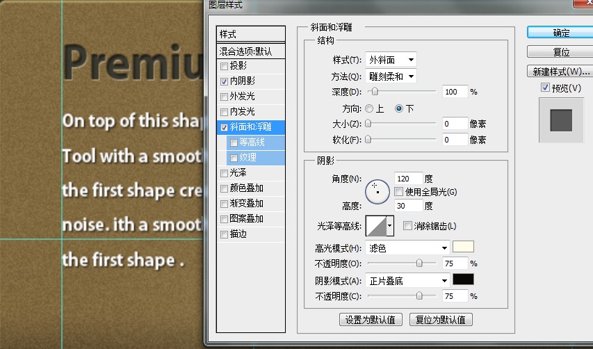Image resolution: width=593 pixels, height=349 pixels.
Task: Click the highlight opacity value field
Action: pyautogui.click(x=455, y=263)
